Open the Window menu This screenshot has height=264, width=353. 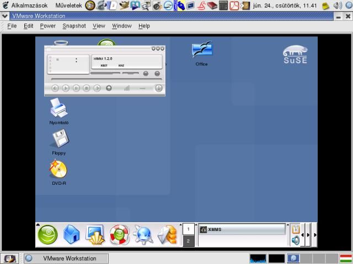[x=122, y=26]
